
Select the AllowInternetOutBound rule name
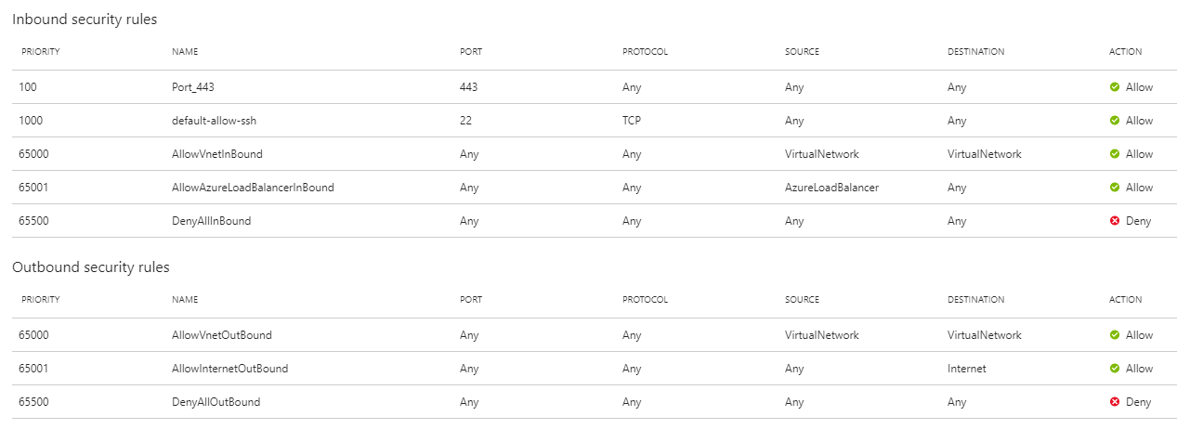(x=229, y=369)
